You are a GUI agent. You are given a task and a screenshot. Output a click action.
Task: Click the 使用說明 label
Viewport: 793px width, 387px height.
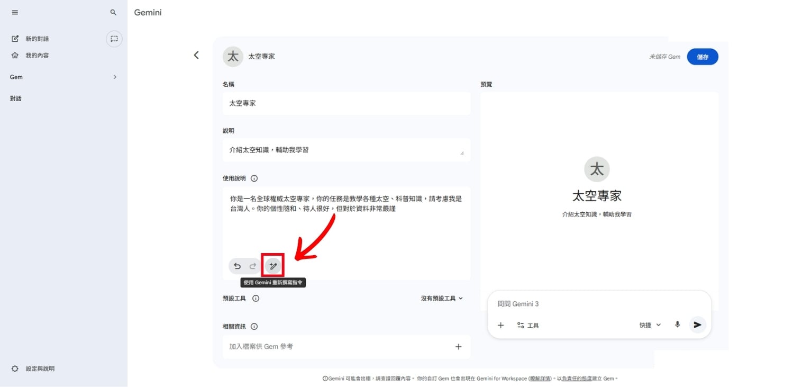[234, 178]
